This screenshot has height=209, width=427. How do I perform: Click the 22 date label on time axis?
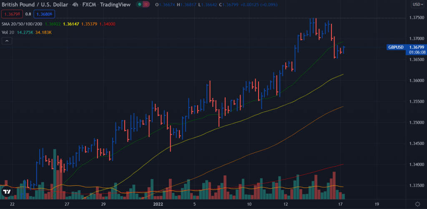[x=12, y=204]
